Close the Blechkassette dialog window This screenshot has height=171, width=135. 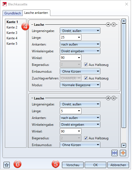[x=127, y=4]
